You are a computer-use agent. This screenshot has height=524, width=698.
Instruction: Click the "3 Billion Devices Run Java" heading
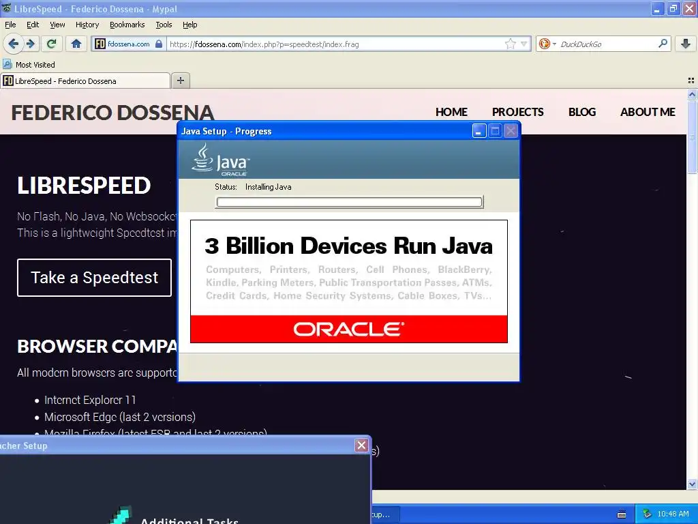tap(348, 246)
